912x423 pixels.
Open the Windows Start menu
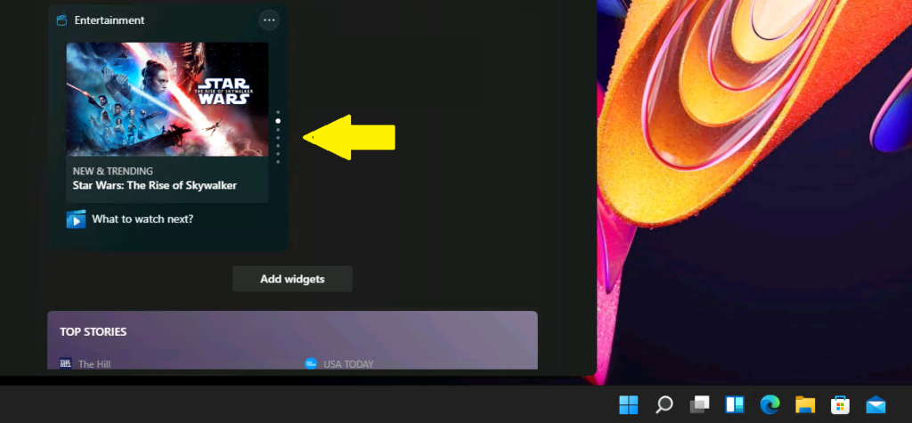tap(629, 404)
